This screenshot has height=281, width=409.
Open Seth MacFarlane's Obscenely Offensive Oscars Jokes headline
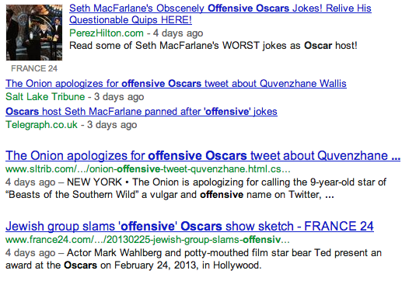pos(220,14)
